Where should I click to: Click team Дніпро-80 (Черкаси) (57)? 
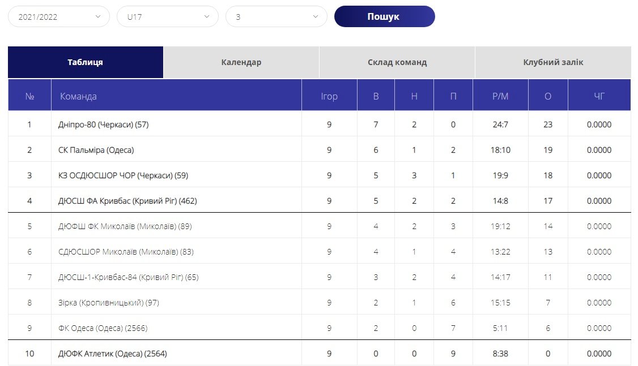103,124
